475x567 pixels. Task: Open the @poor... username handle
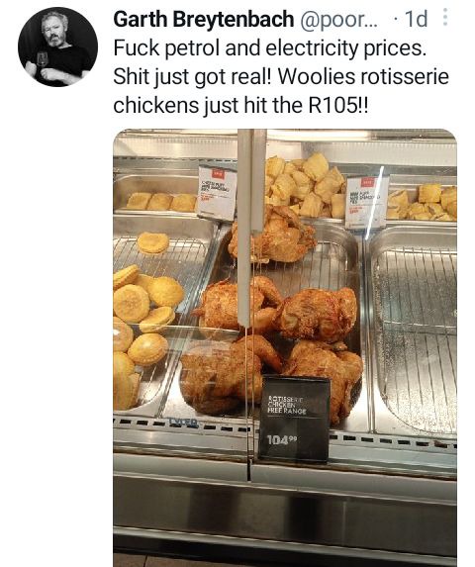[338, 20]
